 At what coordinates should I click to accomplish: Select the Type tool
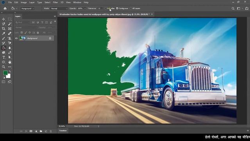click(4, 57)
